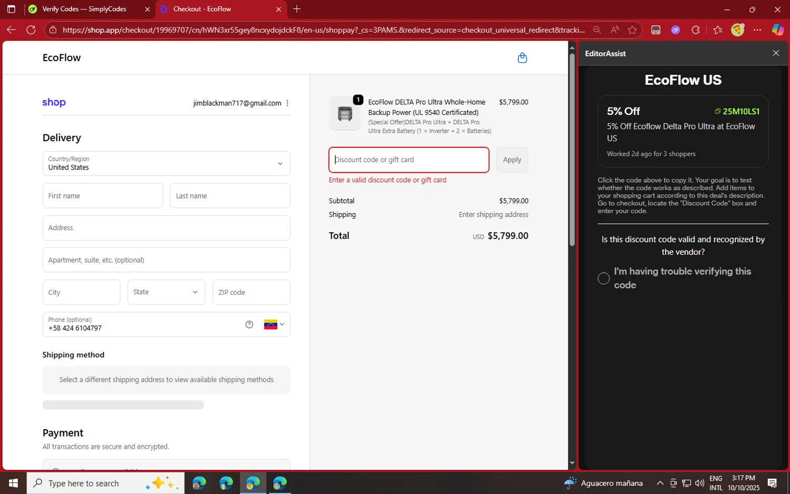Open the tab actions menu icon
Viewport: 790px width, 494px height.
[x=11, y=9]
